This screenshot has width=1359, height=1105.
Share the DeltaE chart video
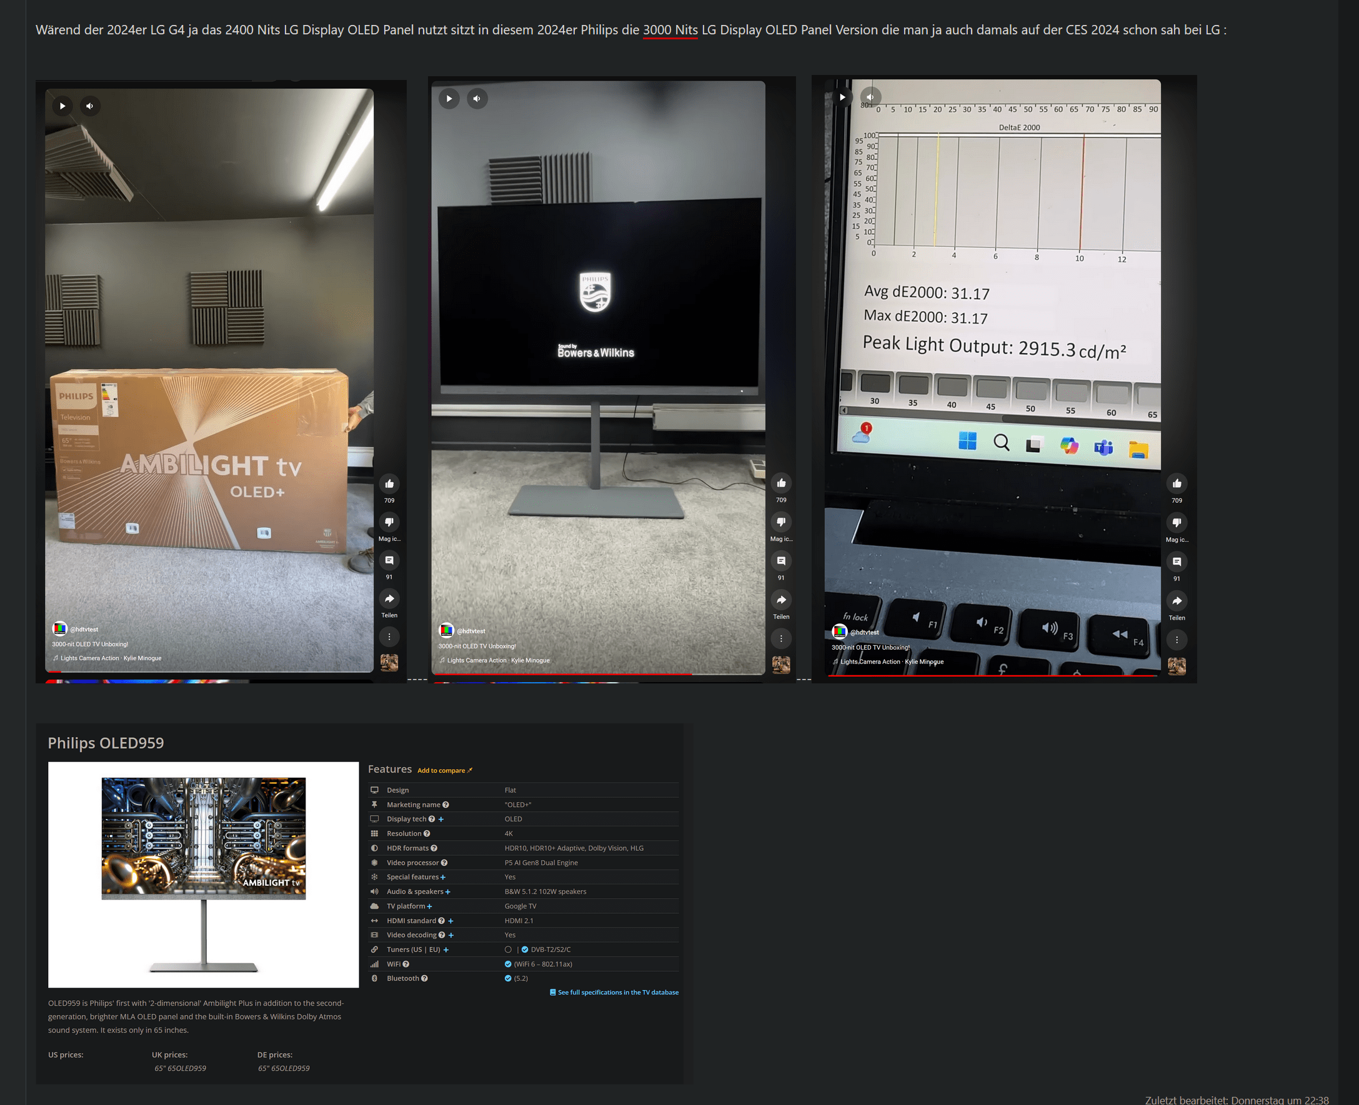pos(1177,601)
